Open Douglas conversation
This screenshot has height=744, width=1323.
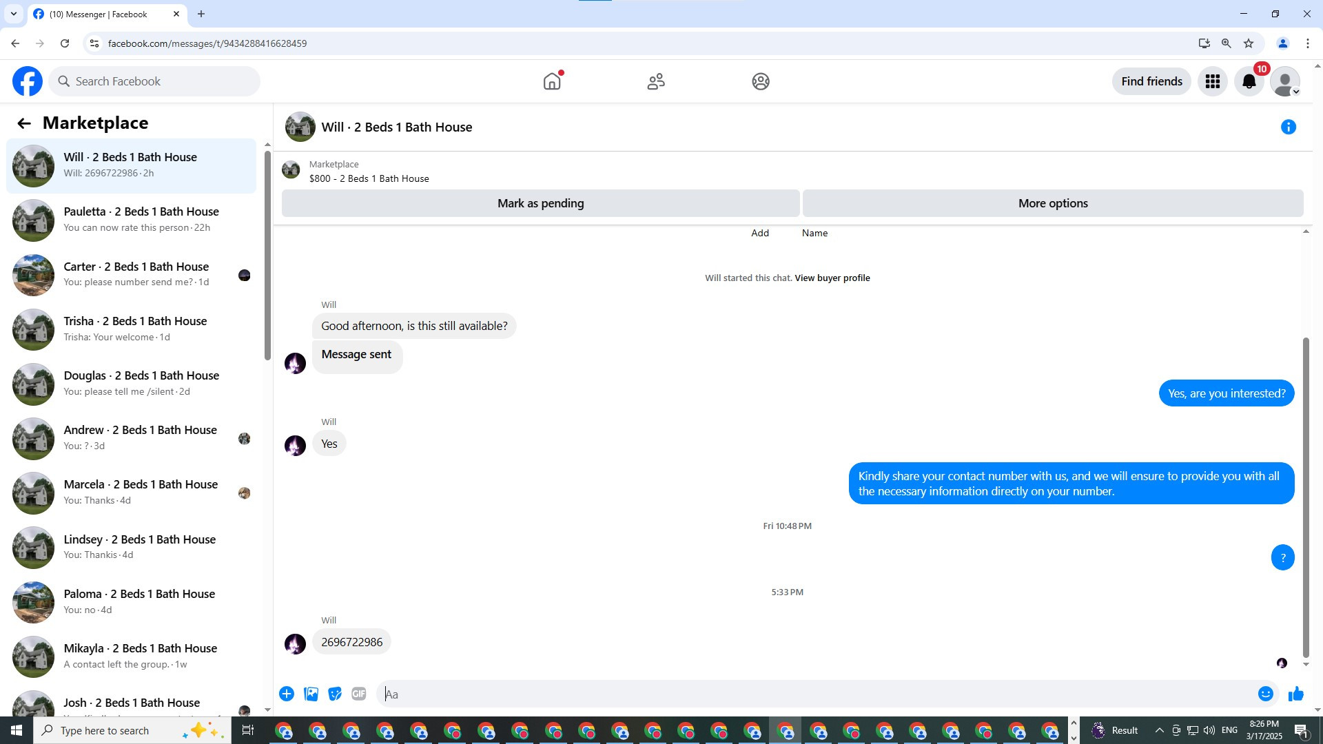131,383
